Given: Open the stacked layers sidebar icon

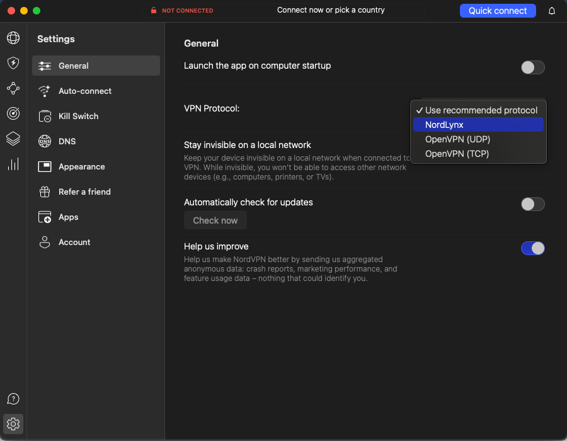Looking at the screenshot, I should pos(13,139).
